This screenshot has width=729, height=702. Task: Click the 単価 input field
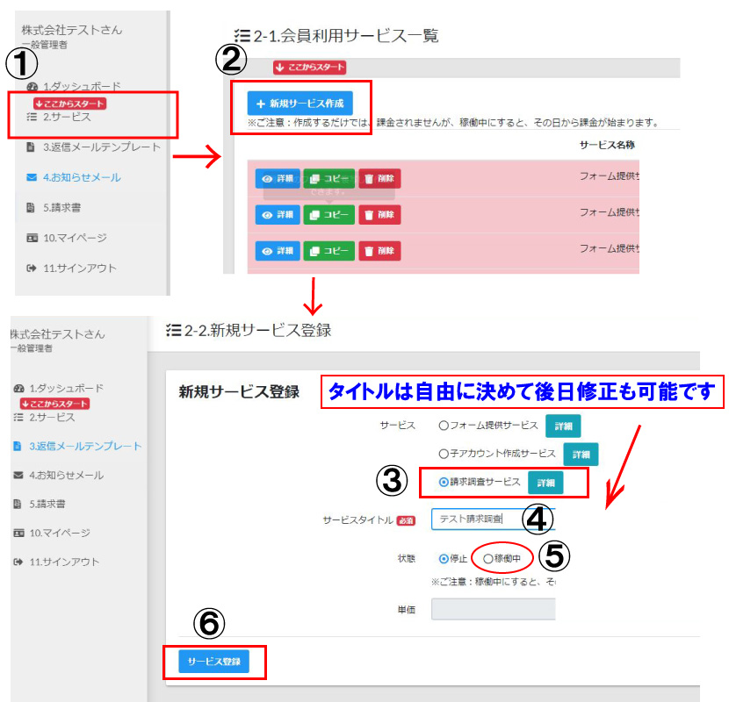pos(494,609)
